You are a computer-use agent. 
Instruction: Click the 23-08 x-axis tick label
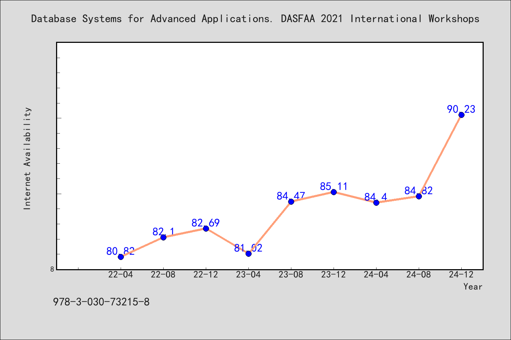(291, 275)
